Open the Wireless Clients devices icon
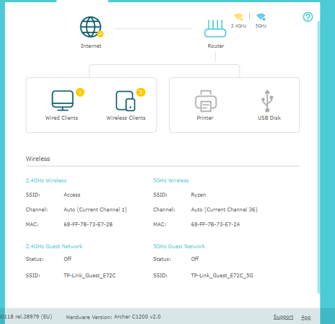 pyautogui.click(x=125, y=101)
